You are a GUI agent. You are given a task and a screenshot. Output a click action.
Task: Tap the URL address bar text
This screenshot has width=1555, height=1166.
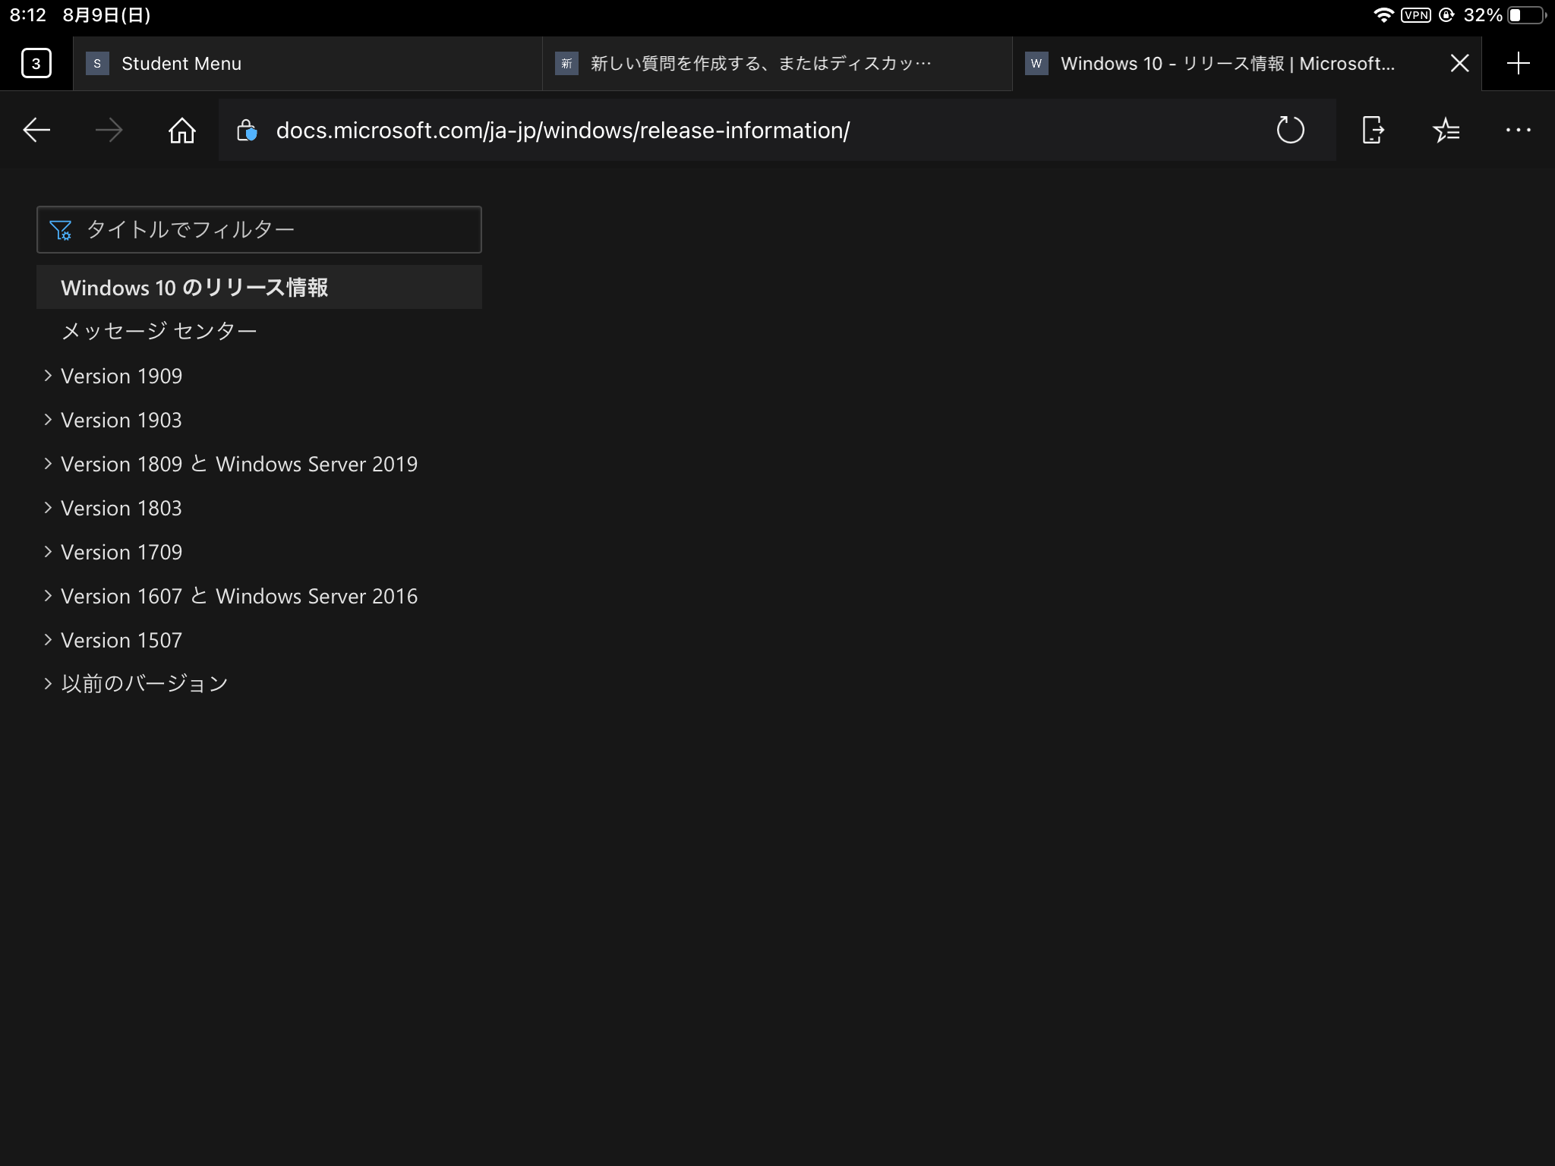click(x=562, y=131)
